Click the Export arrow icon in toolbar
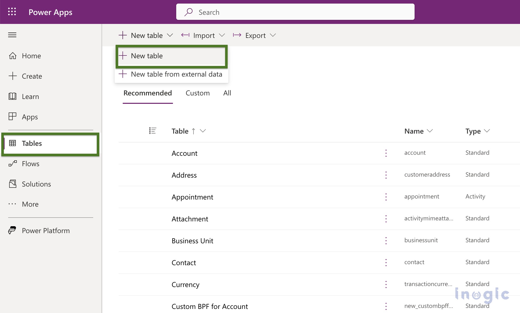The height and width of the screenshot is (313, 520). (237, 35)
